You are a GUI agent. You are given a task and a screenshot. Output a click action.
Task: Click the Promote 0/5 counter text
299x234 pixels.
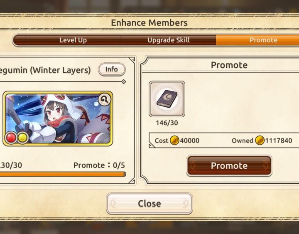pos(99,165)
